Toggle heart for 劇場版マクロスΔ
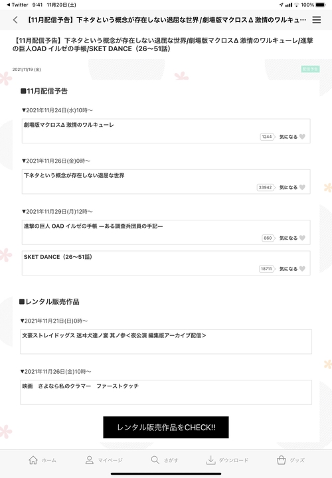This screenshot has width=332, height=478. [x=302, y=137]
